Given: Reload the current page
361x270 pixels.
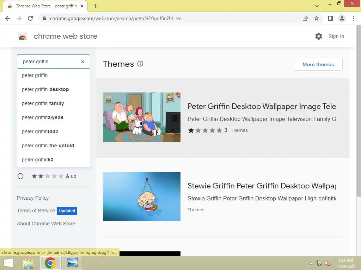Looking at the screenshot, I should 30,18.
